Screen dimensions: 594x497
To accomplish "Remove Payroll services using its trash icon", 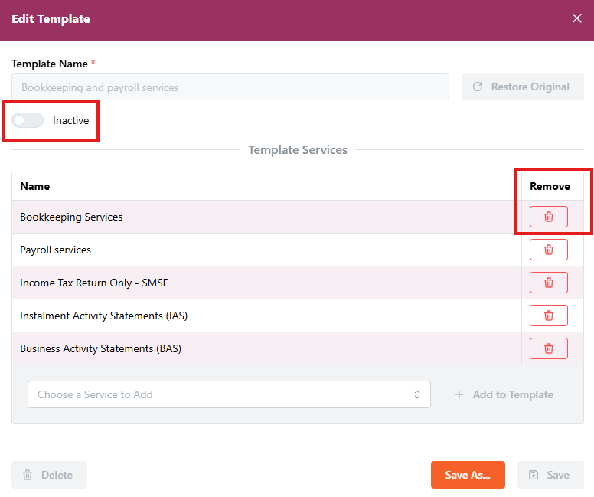I will (548, 250).
